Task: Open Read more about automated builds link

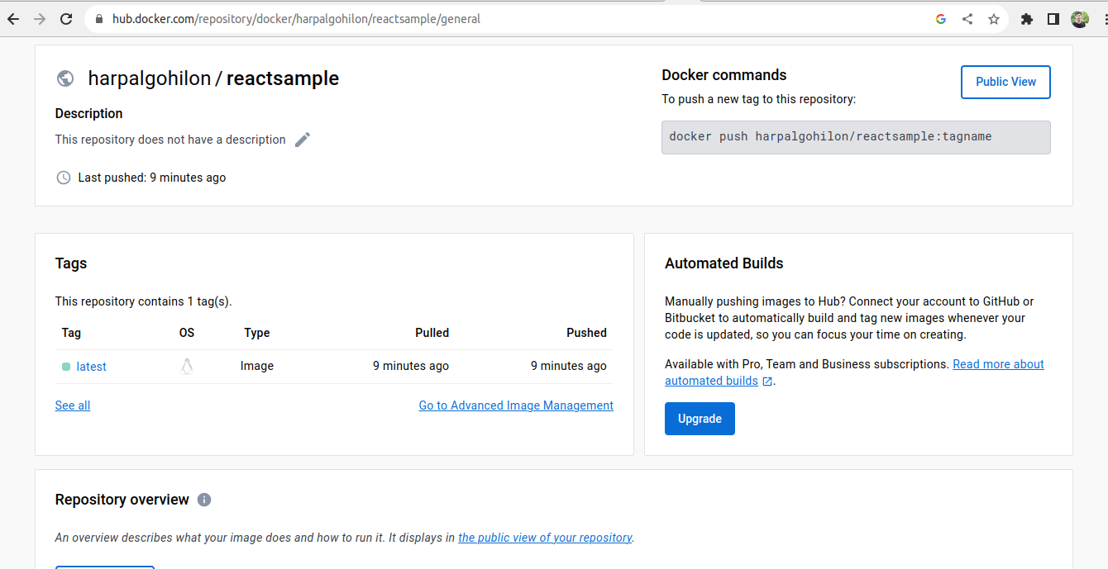Action: click(x=998, y=364)
